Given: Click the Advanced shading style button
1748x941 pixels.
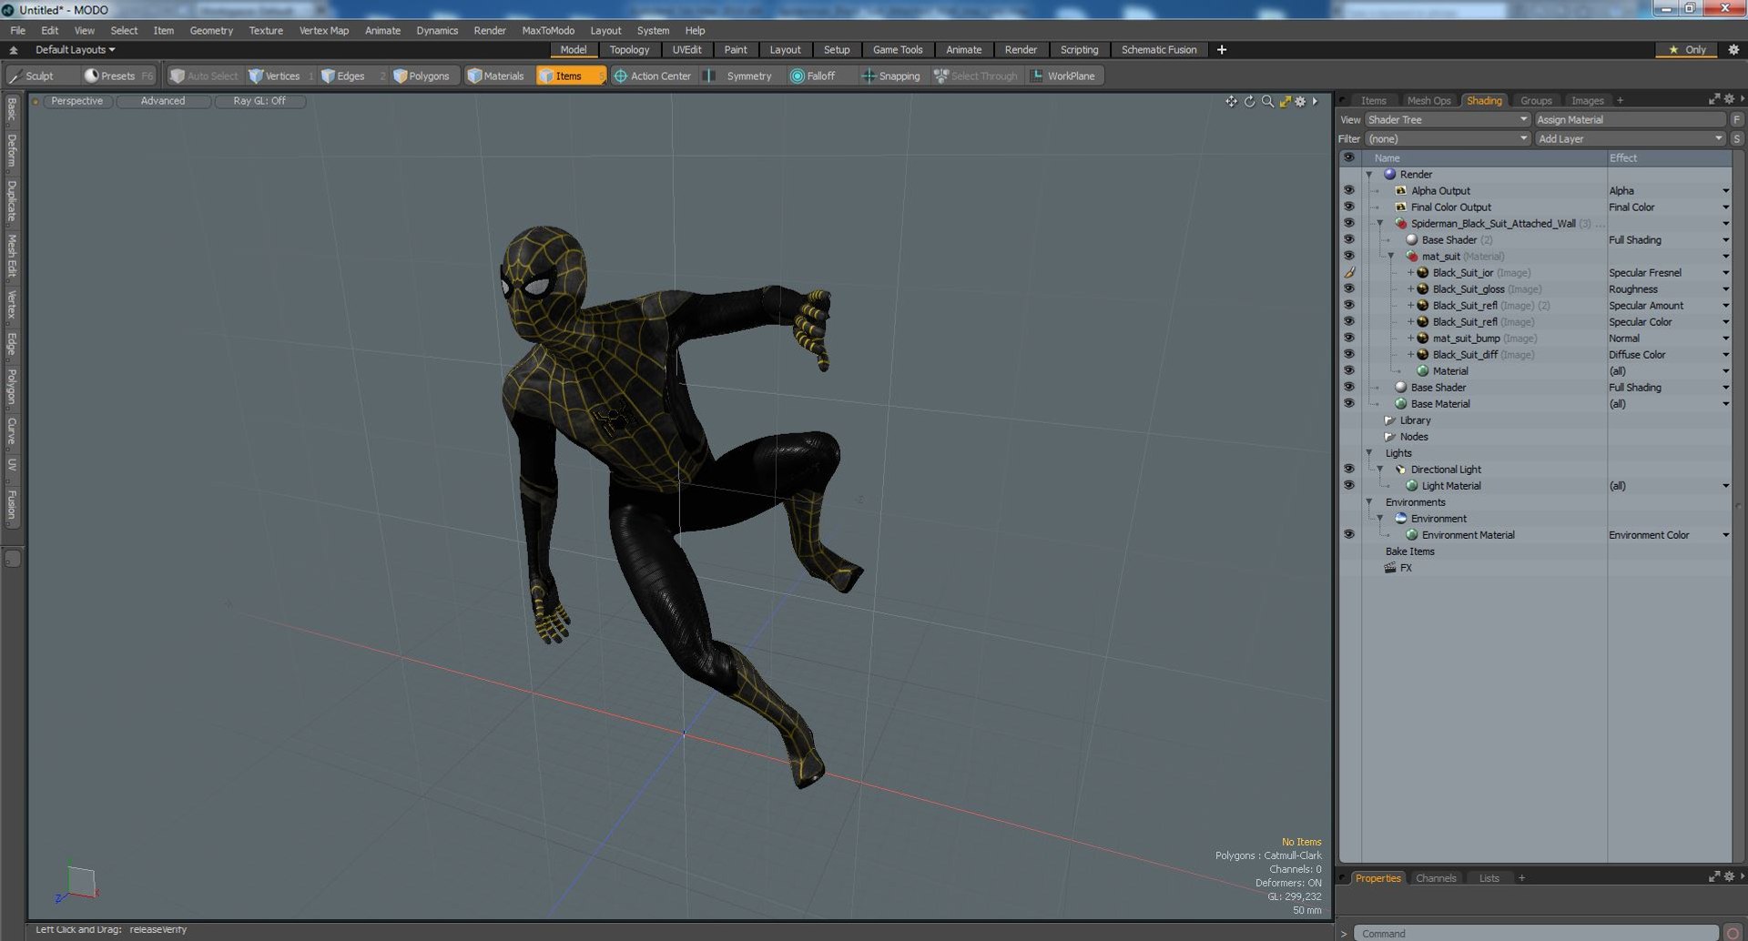Looking at the screenshot, I should (x=163, y=101).
